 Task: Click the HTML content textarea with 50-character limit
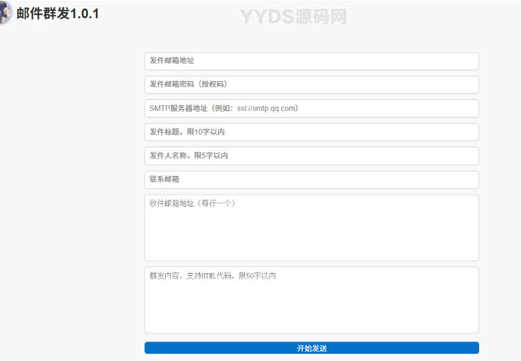pos(311,300)
